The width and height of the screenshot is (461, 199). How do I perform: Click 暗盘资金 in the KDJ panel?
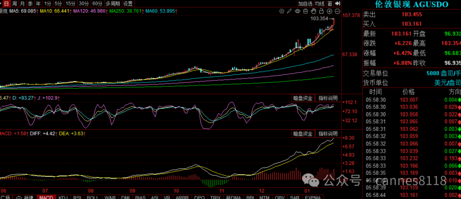click(x=303, y=98)
